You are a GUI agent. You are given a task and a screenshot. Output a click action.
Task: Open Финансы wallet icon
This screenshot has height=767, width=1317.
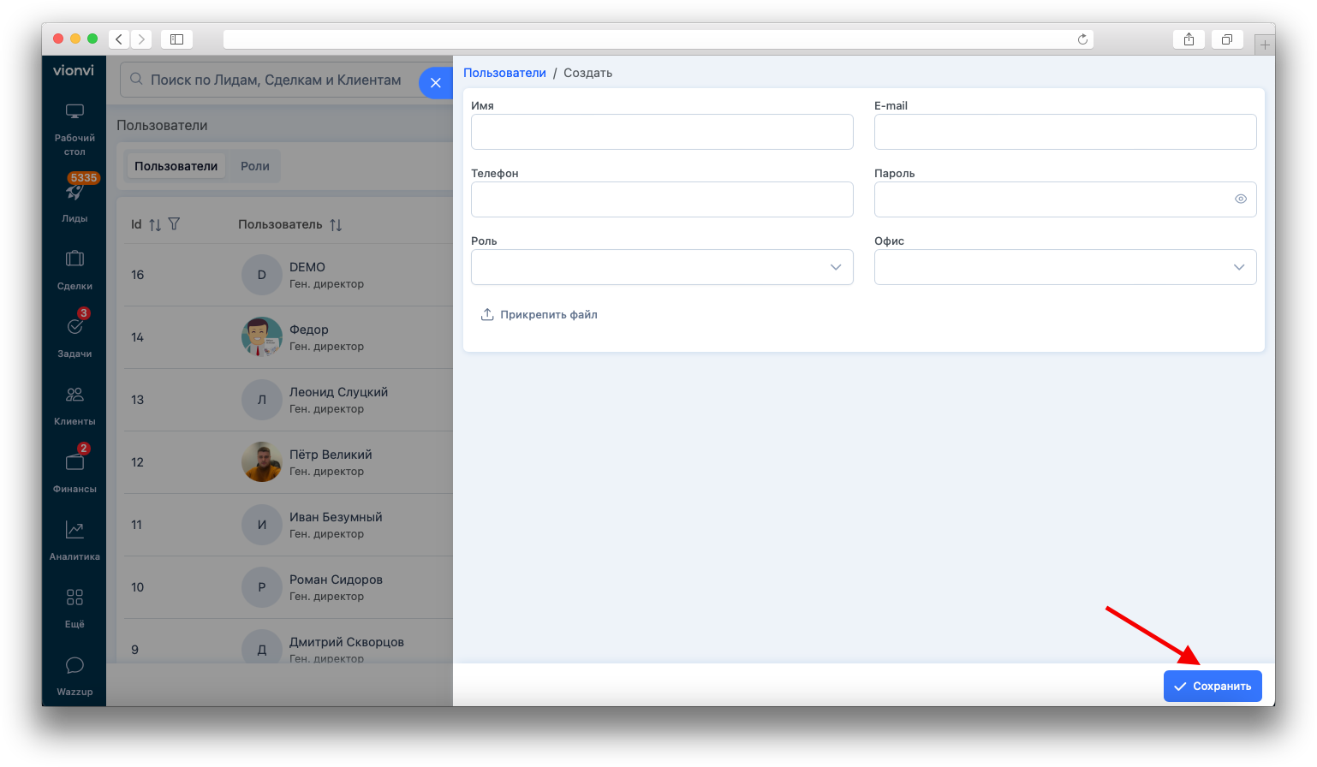click(74, 462)
